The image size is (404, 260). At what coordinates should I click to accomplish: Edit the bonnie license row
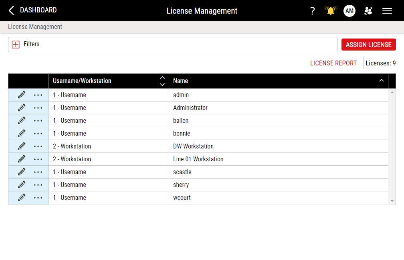(x=22, y=134)
